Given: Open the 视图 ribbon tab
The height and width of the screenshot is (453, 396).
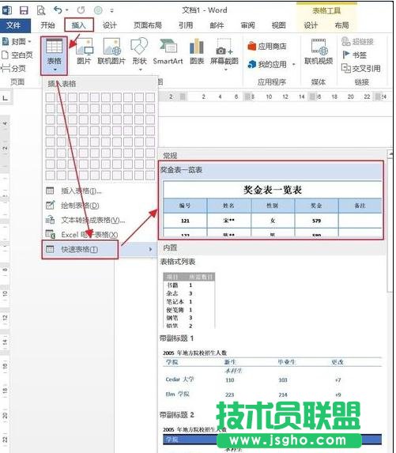Looking at the screenshot, I should point(278,25).
